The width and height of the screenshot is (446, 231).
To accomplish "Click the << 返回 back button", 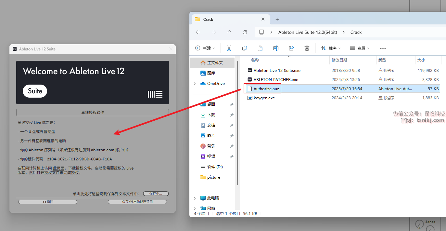I will coord(48,202).
